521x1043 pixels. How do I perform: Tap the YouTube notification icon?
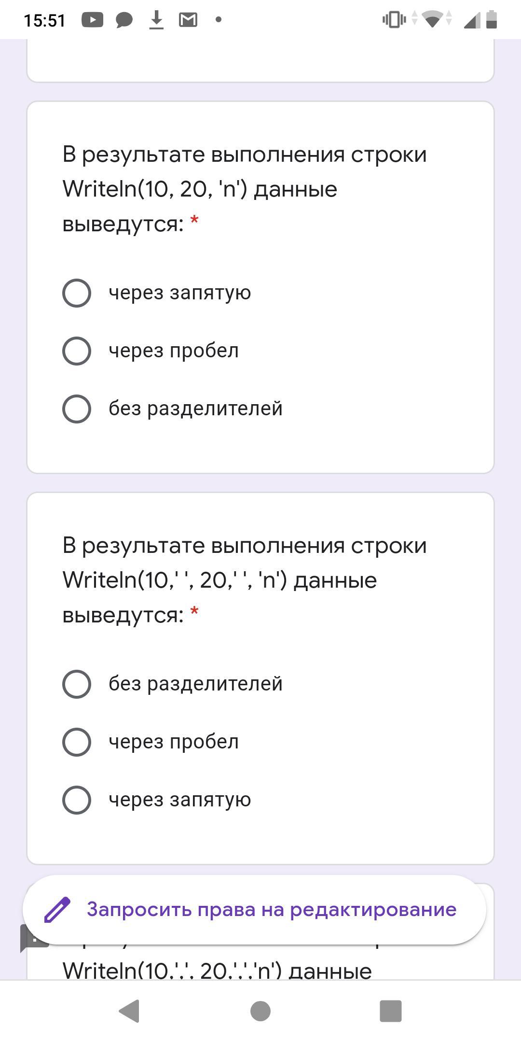coord(92,20)
